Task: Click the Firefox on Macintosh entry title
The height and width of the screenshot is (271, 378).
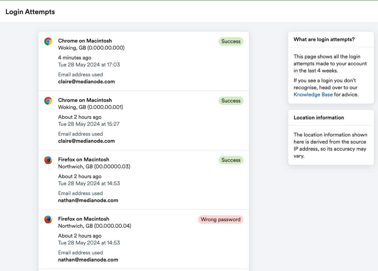Action: 83,159
